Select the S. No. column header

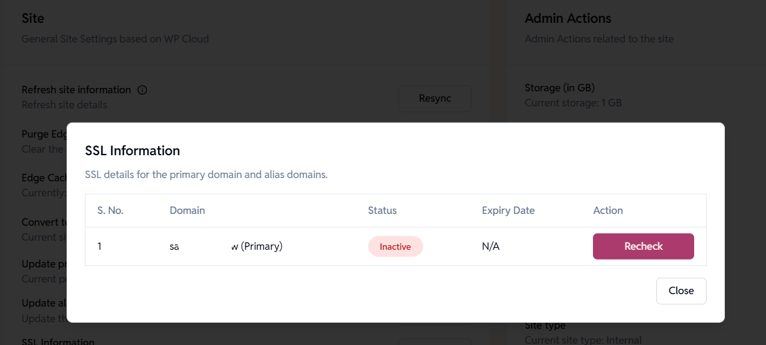click(x=110, y=211)
